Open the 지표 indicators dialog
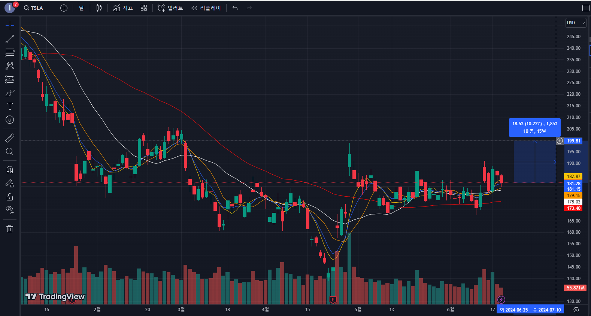 (x=123, y=8)
